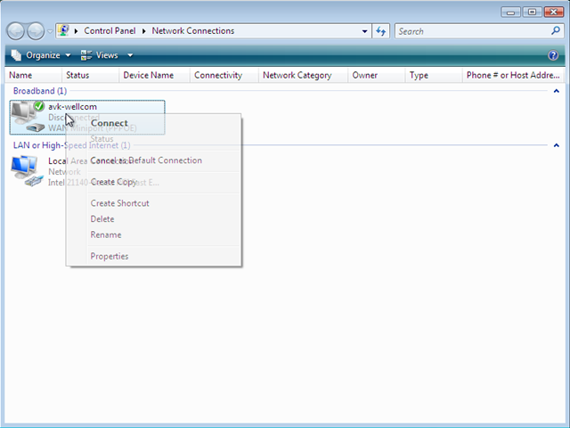Sort by the Owner column header
The width and height of the screenshot is (570, 428).
[x=377, y=75]
